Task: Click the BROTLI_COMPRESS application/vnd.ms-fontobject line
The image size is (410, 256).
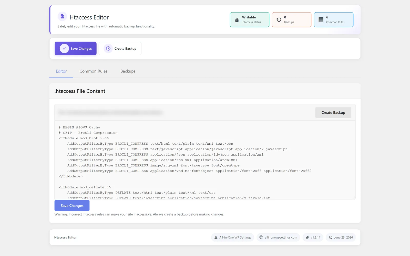Action: tap(189, 171)
